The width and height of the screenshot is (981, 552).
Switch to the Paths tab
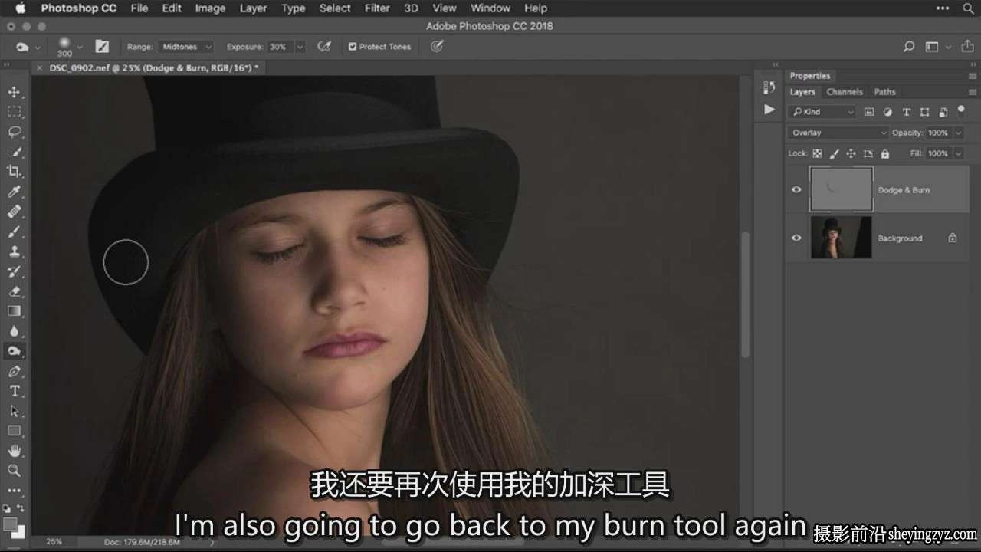pos(884,92)
